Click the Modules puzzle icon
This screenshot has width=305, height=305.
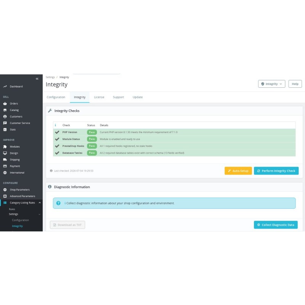click(5, 147)
